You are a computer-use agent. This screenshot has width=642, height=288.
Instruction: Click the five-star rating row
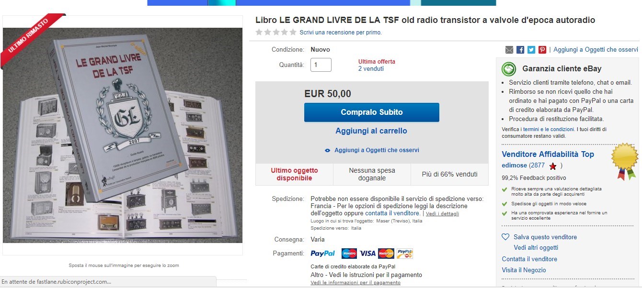click(276, 33)
